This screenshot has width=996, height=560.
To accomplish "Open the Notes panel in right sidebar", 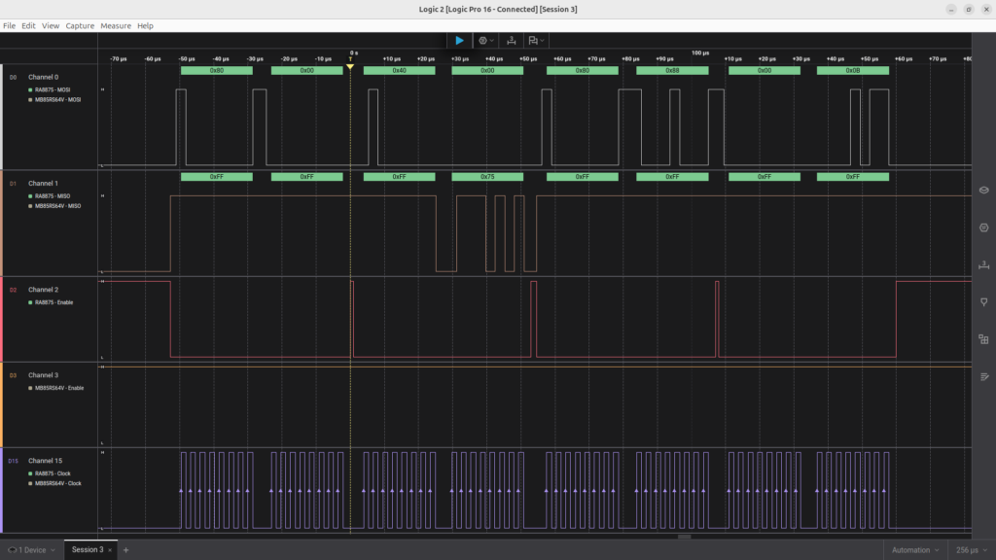I will click(984, 377).
